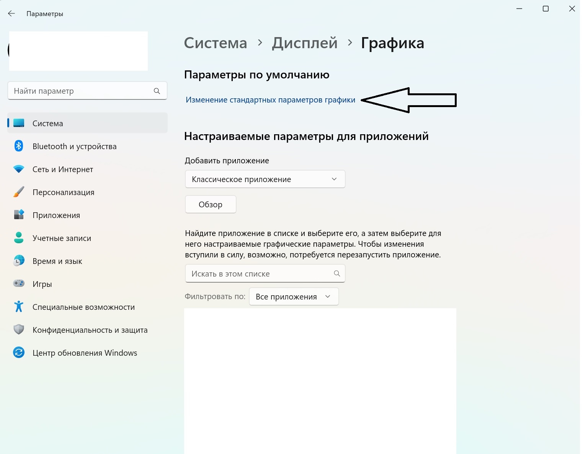Click the Персонализация paintbrush icon

[x=19, y=192]
